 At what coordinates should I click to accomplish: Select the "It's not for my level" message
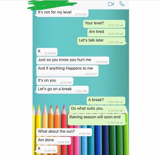[62, 13]
